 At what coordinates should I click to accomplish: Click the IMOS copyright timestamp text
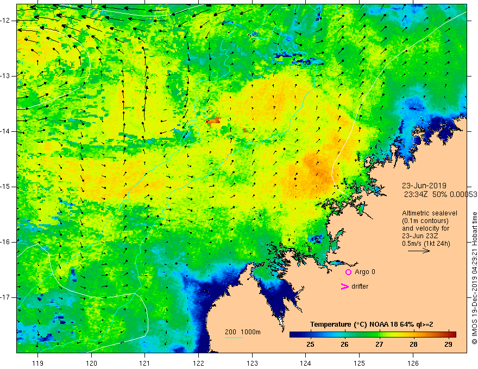point(474,278)
